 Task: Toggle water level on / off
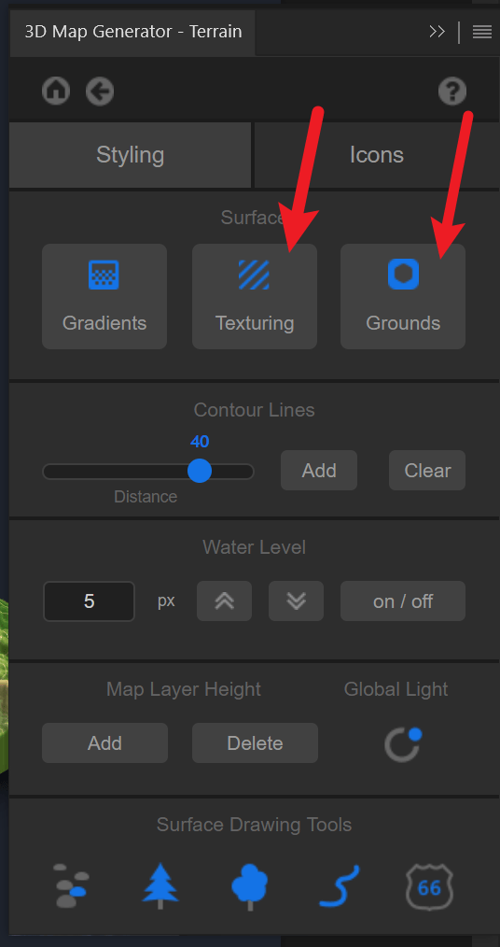pos(403,601)
